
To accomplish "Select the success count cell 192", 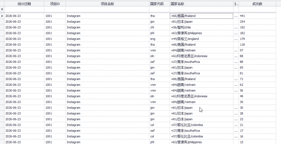I will [x=257, y=27].
